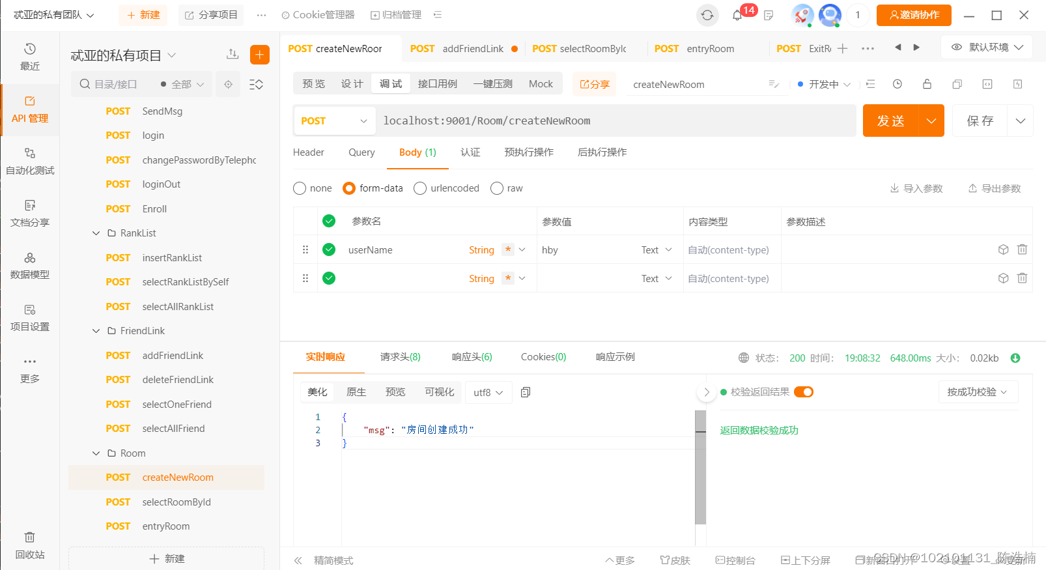Switch to the Mock mode tab

[x=541, y=83]
